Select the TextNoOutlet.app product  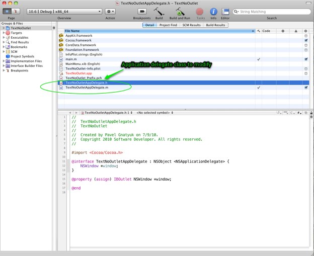tap(78, 73)
